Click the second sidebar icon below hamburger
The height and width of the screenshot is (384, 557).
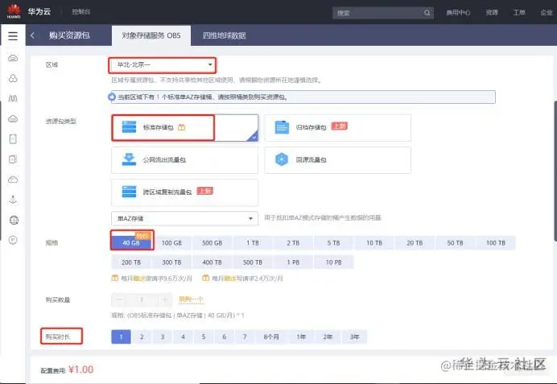tap(13, 78)
